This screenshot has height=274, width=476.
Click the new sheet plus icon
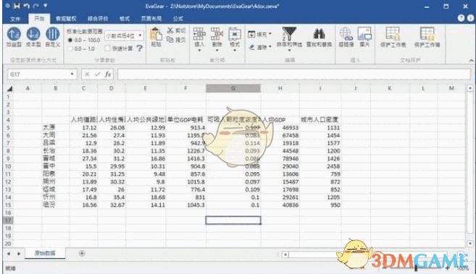(x=82, y=254)
